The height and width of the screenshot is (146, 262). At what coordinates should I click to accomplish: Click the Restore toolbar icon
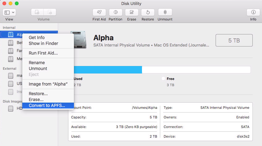coord(148,12)
